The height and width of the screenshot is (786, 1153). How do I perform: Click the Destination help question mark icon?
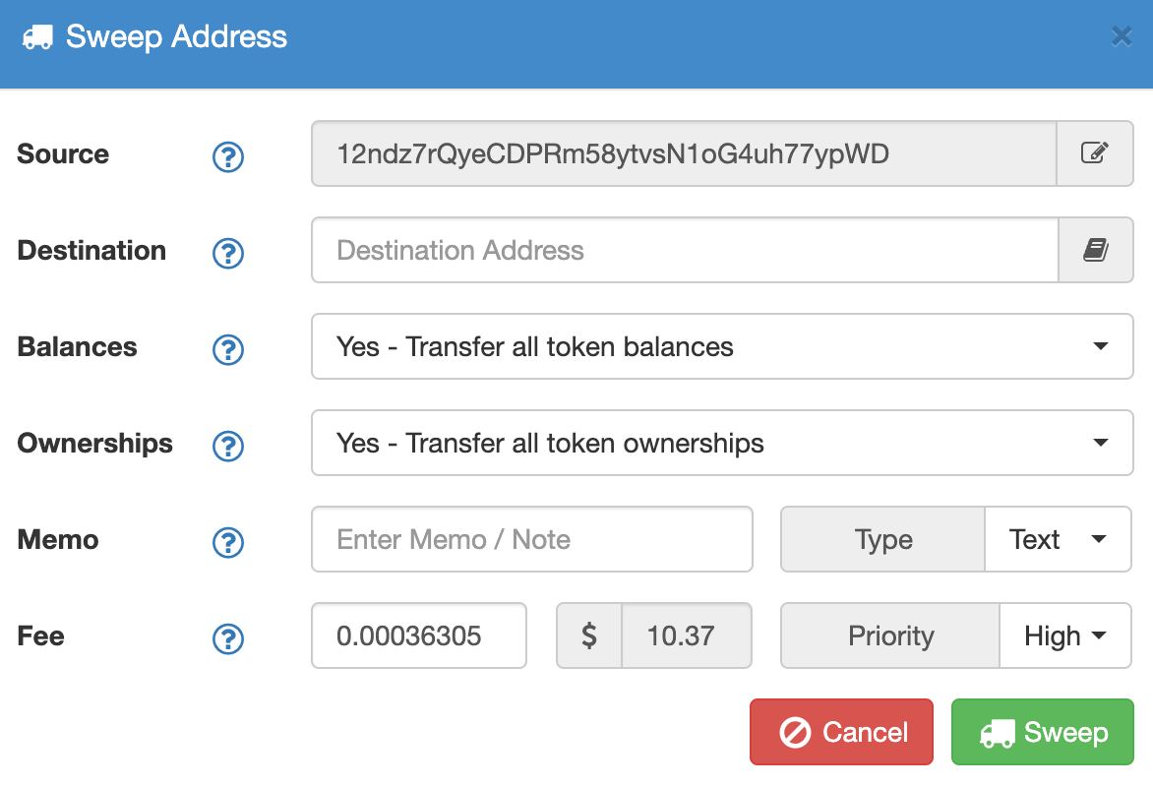pos(228,253)
